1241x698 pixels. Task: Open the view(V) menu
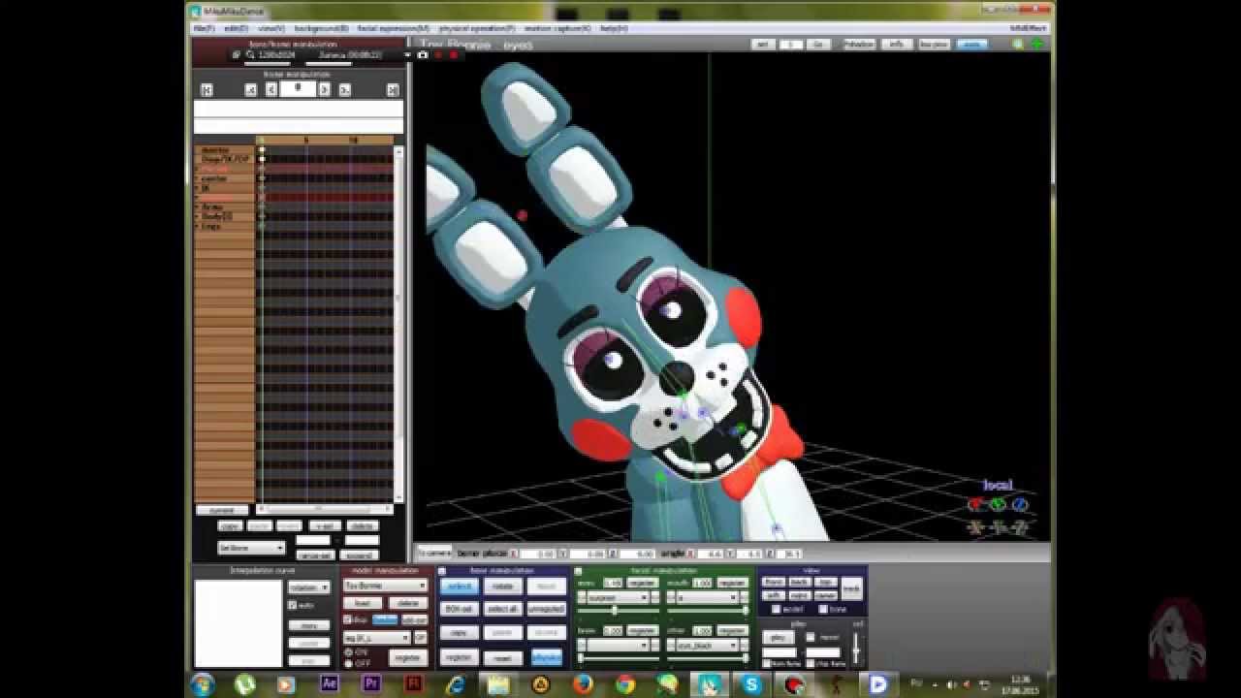click(270, 28)
